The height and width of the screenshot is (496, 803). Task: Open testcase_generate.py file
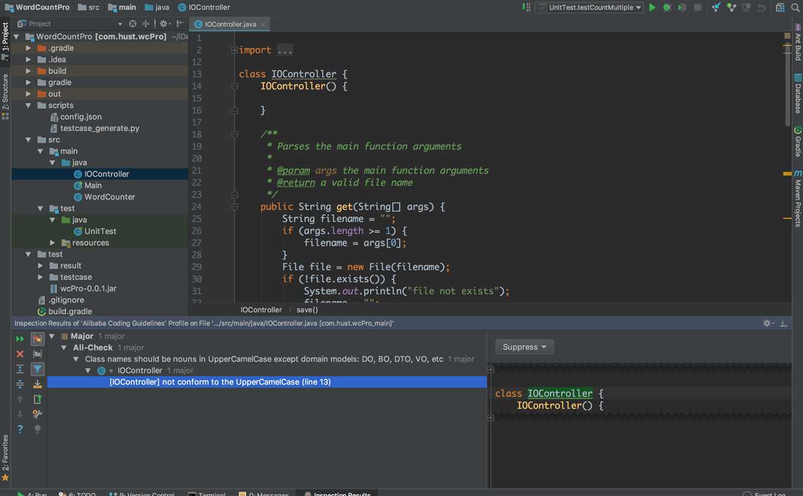99,128
